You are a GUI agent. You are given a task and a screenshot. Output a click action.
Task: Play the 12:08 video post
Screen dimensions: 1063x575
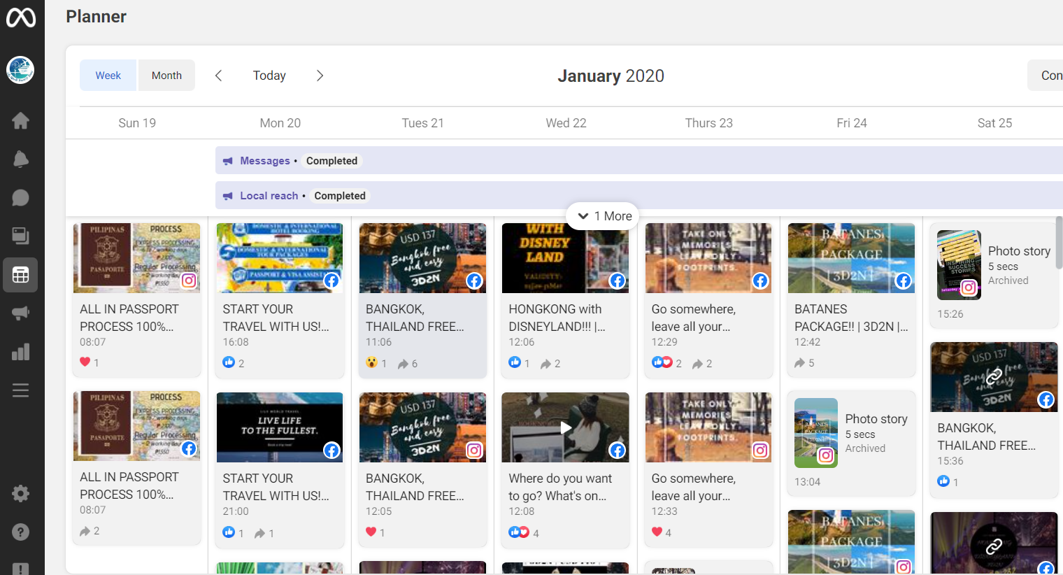coord(565,427)
